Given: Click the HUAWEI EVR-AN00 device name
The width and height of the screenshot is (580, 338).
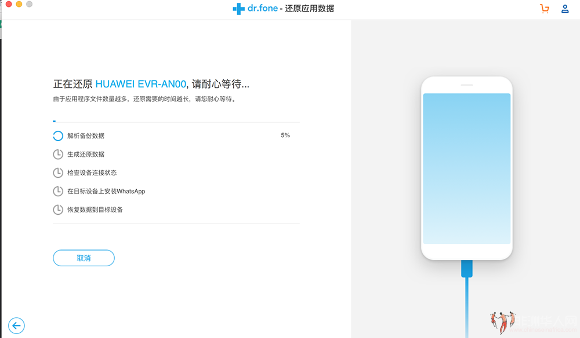Looking at the screenshot, I should 140,84.
